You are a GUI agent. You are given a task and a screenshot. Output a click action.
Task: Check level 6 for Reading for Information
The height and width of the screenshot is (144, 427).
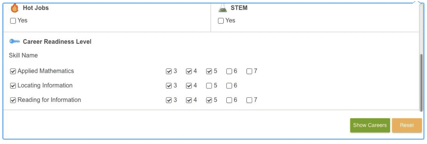(229, 100)
